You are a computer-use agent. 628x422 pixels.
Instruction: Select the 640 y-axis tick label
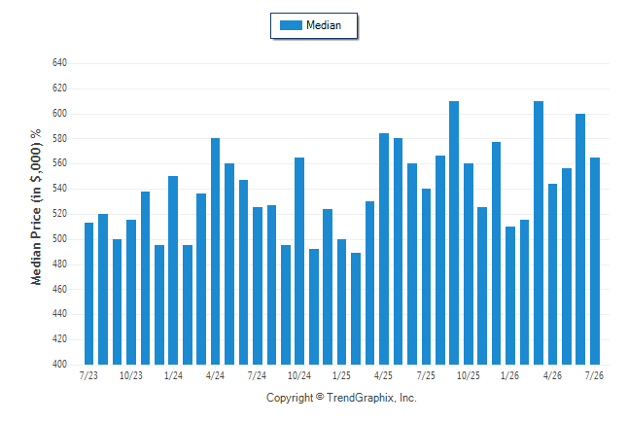[x=59, y=63]
